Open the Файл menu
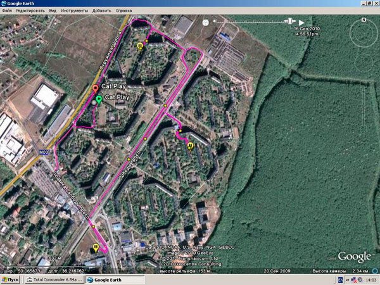380x285 pixels. pos(7,11)
